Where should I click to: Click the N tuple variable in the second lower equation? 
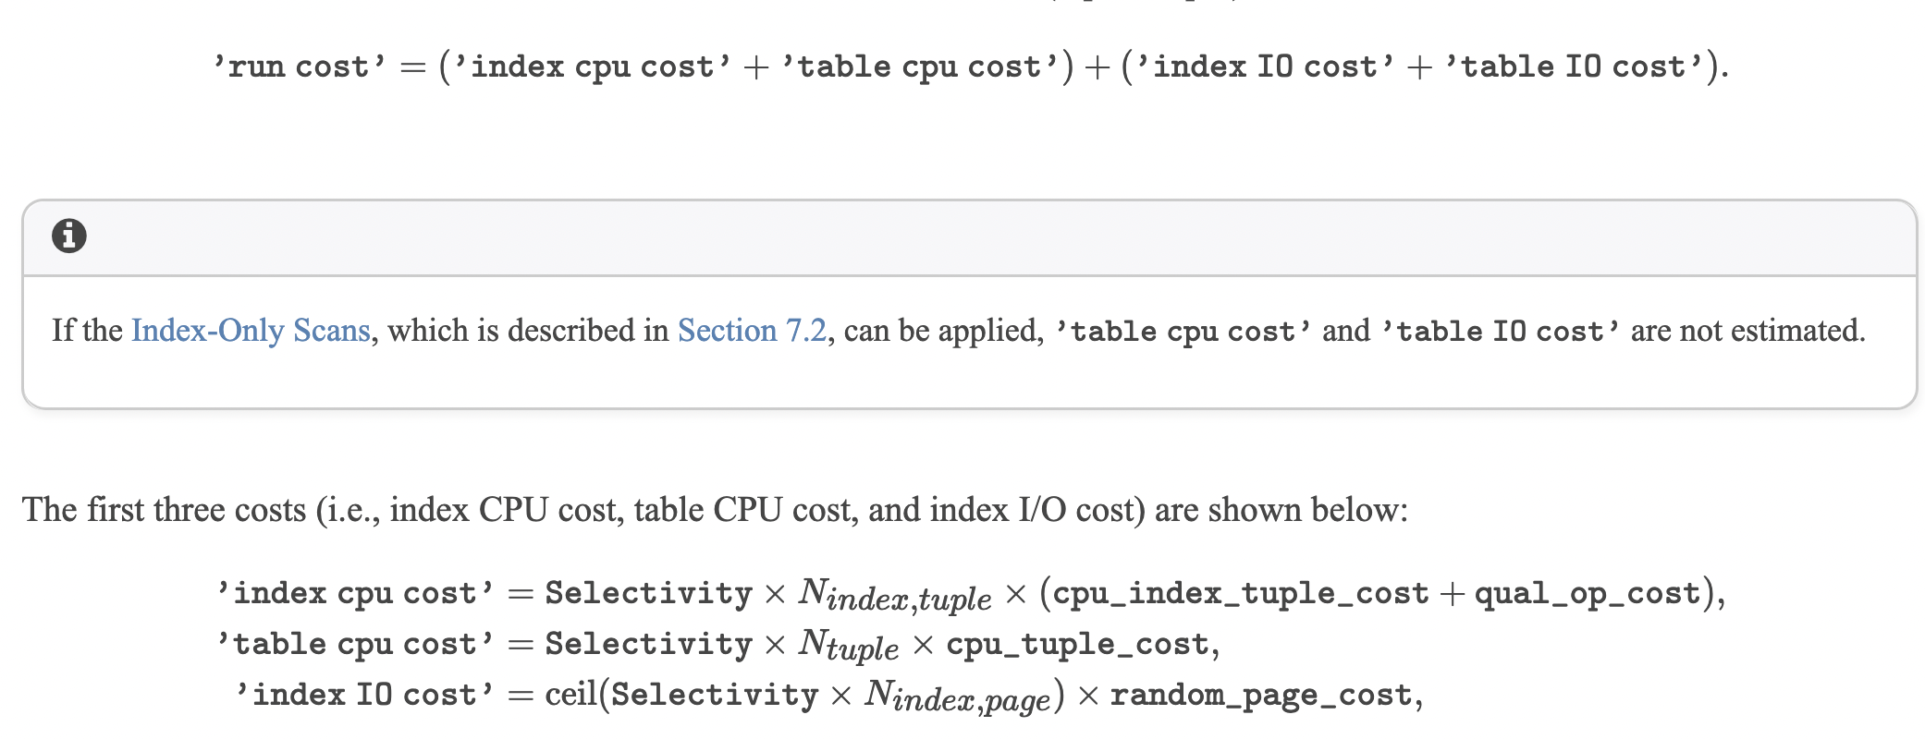click(x=848, y=645)
